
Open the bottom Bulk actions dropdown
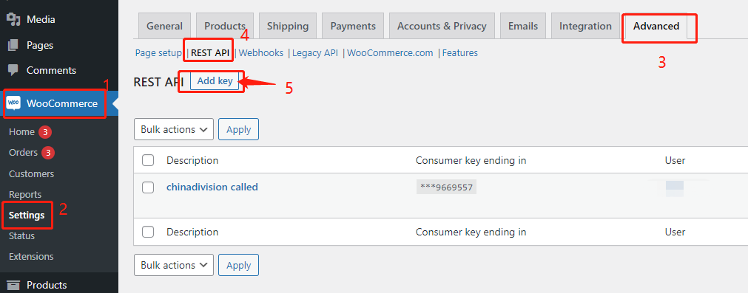(174, 265)
